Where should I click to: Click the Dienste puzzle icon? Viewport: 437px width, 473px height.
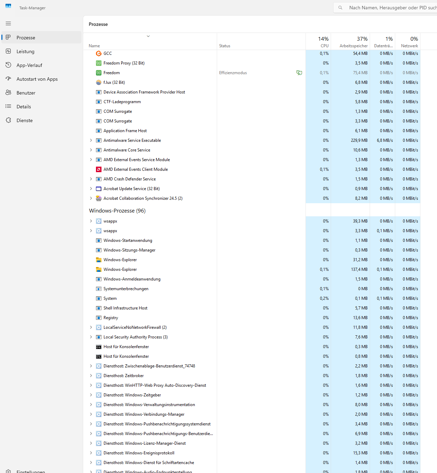coord(8,120)
